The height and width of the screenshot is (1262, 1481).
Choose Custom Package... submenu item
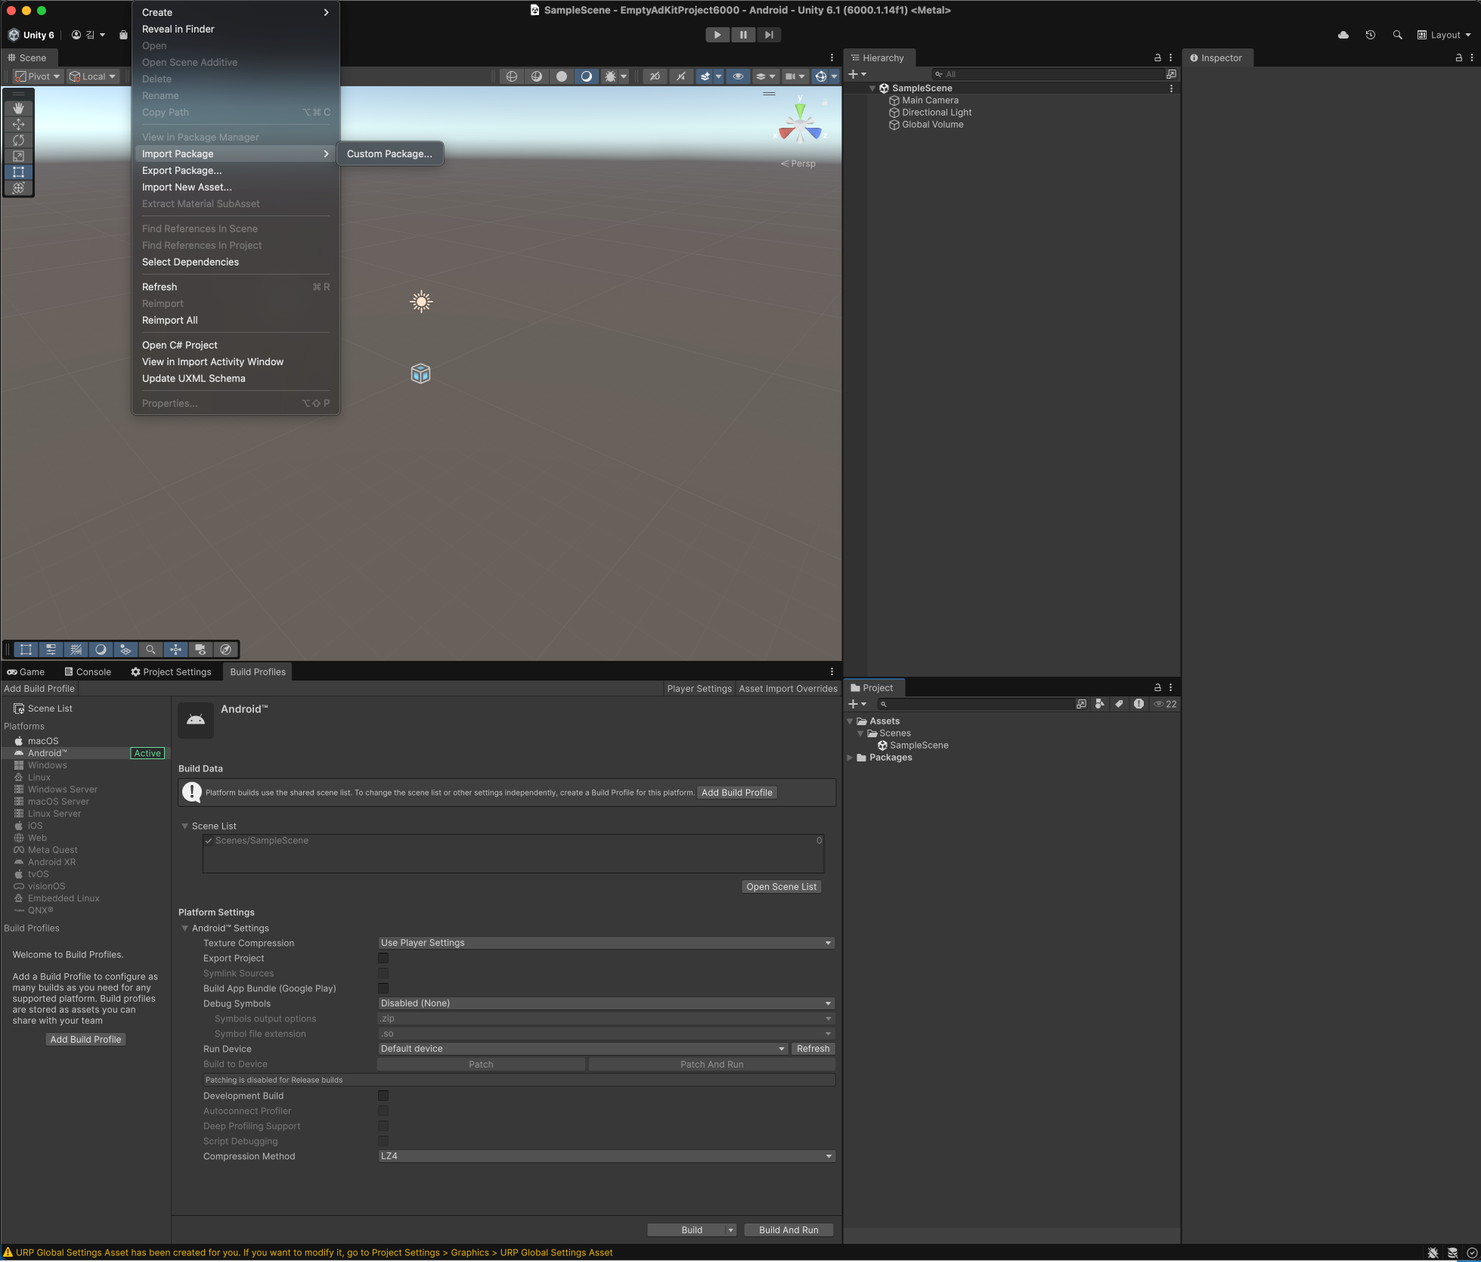[389, 153]
